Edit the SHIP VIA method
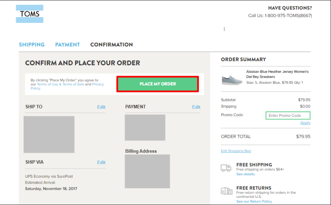Image resolution: width=331 pixels, height=205 pixels. [101, 162]
